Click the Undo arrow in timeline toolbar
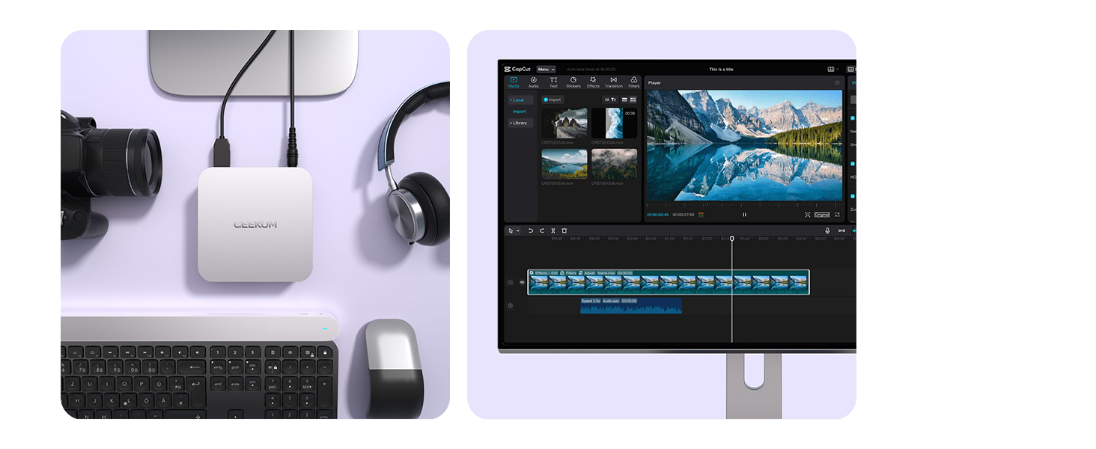 click(531, 230)
